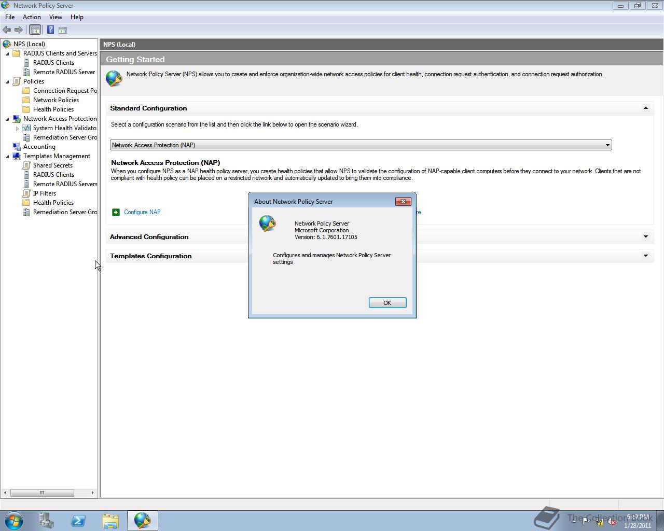Expand the Advanced Configuration section
664x531 pixels.
[646, 236]
